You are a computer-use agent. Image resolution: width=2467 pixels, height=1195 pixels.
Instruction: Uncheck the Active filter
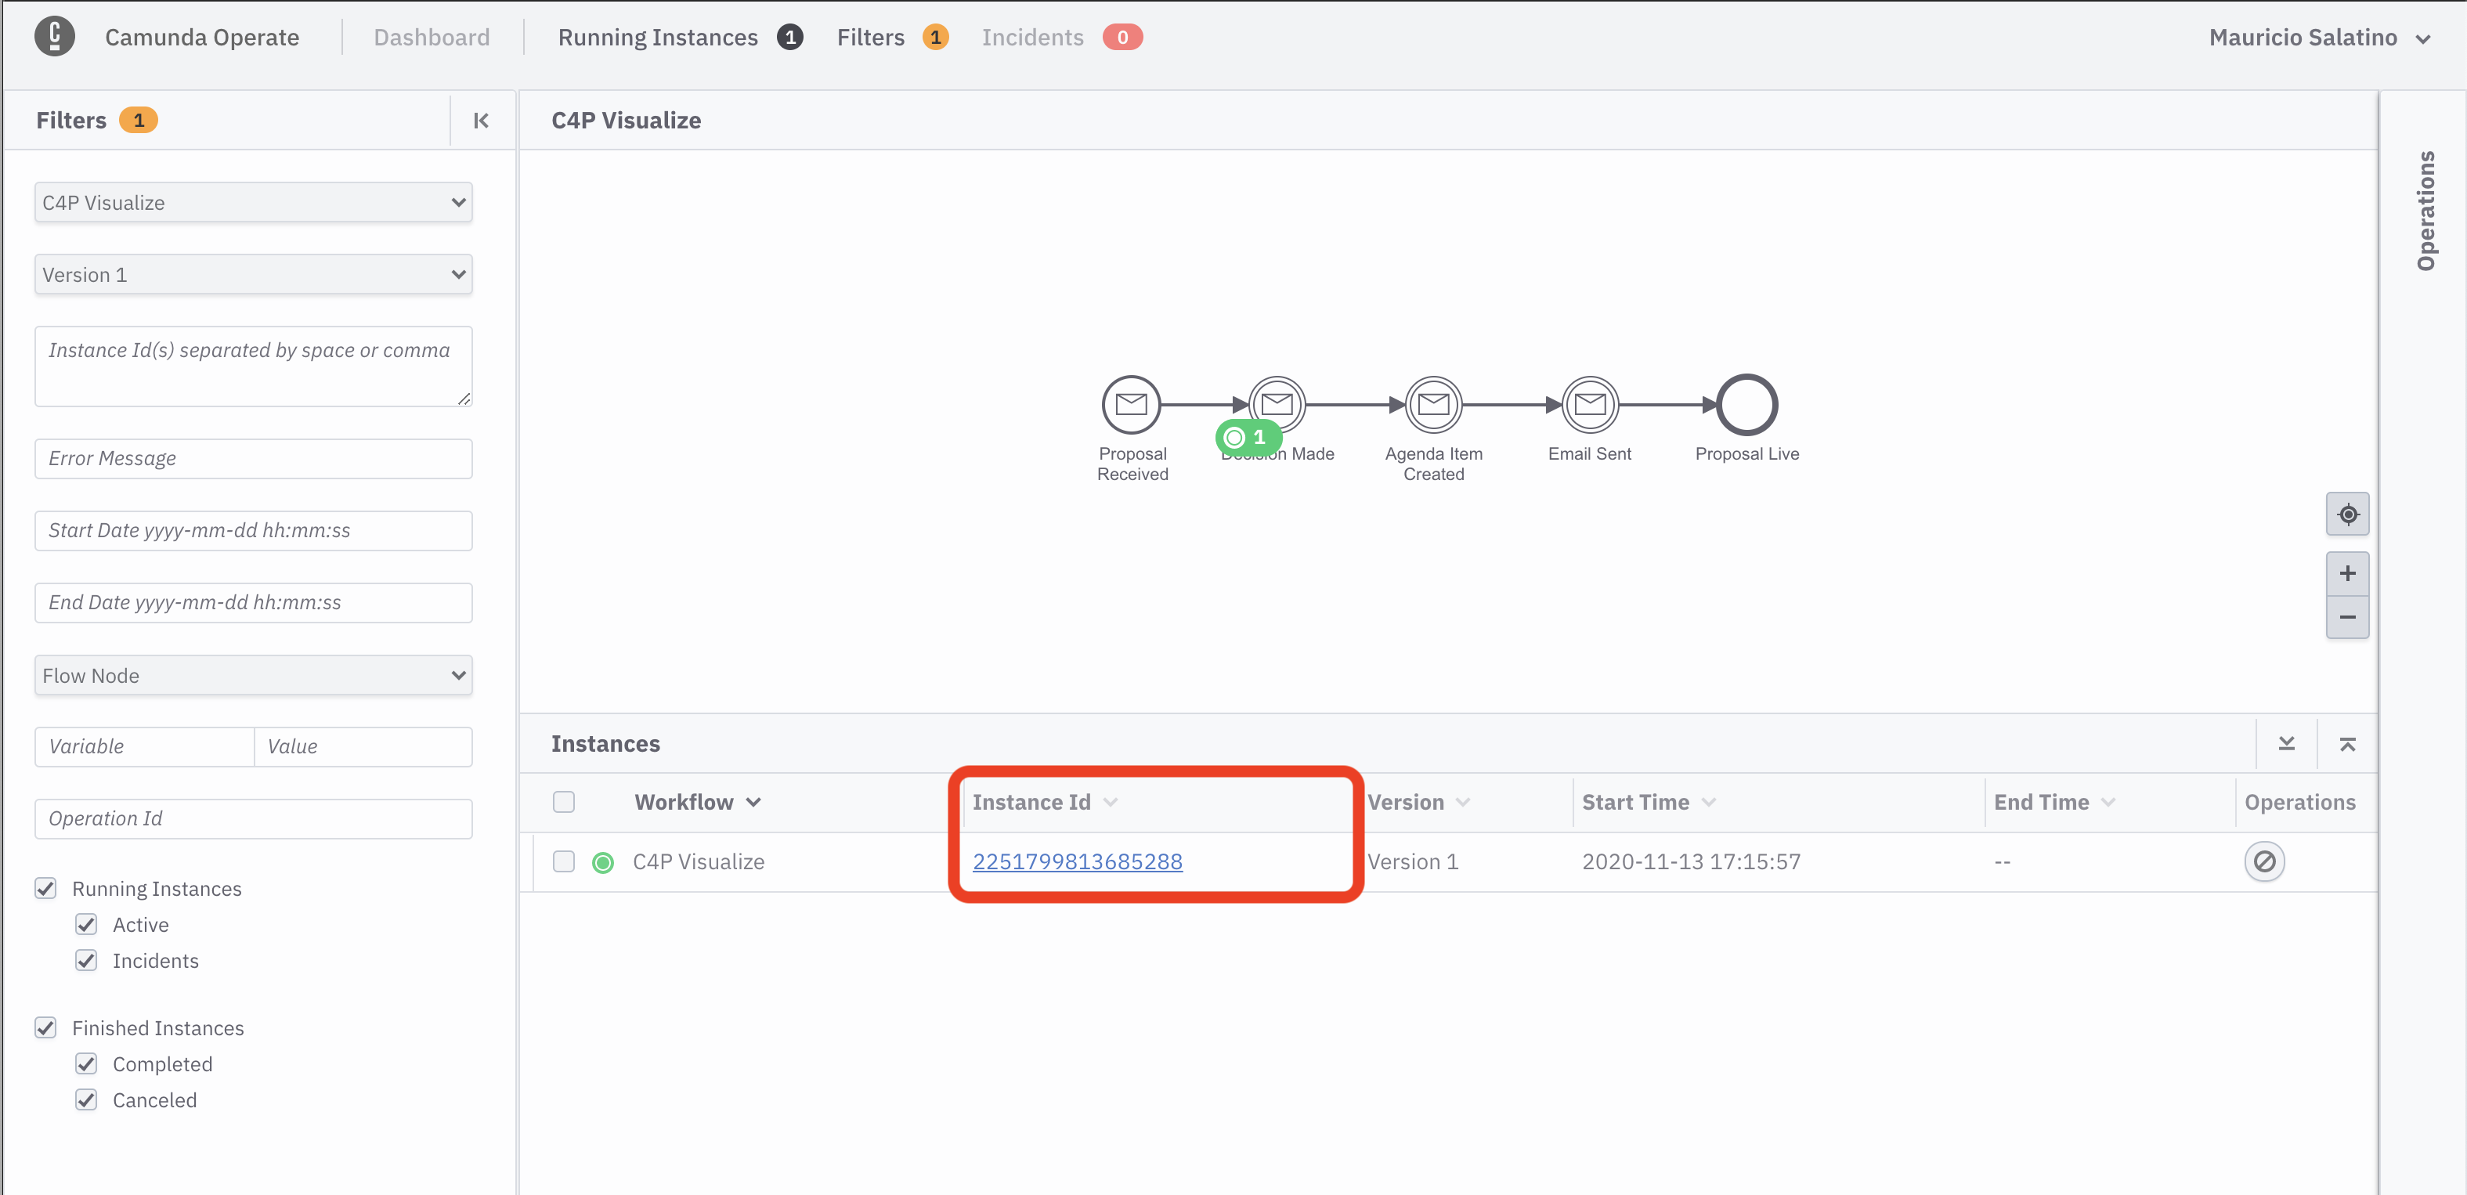coord(86,925)
